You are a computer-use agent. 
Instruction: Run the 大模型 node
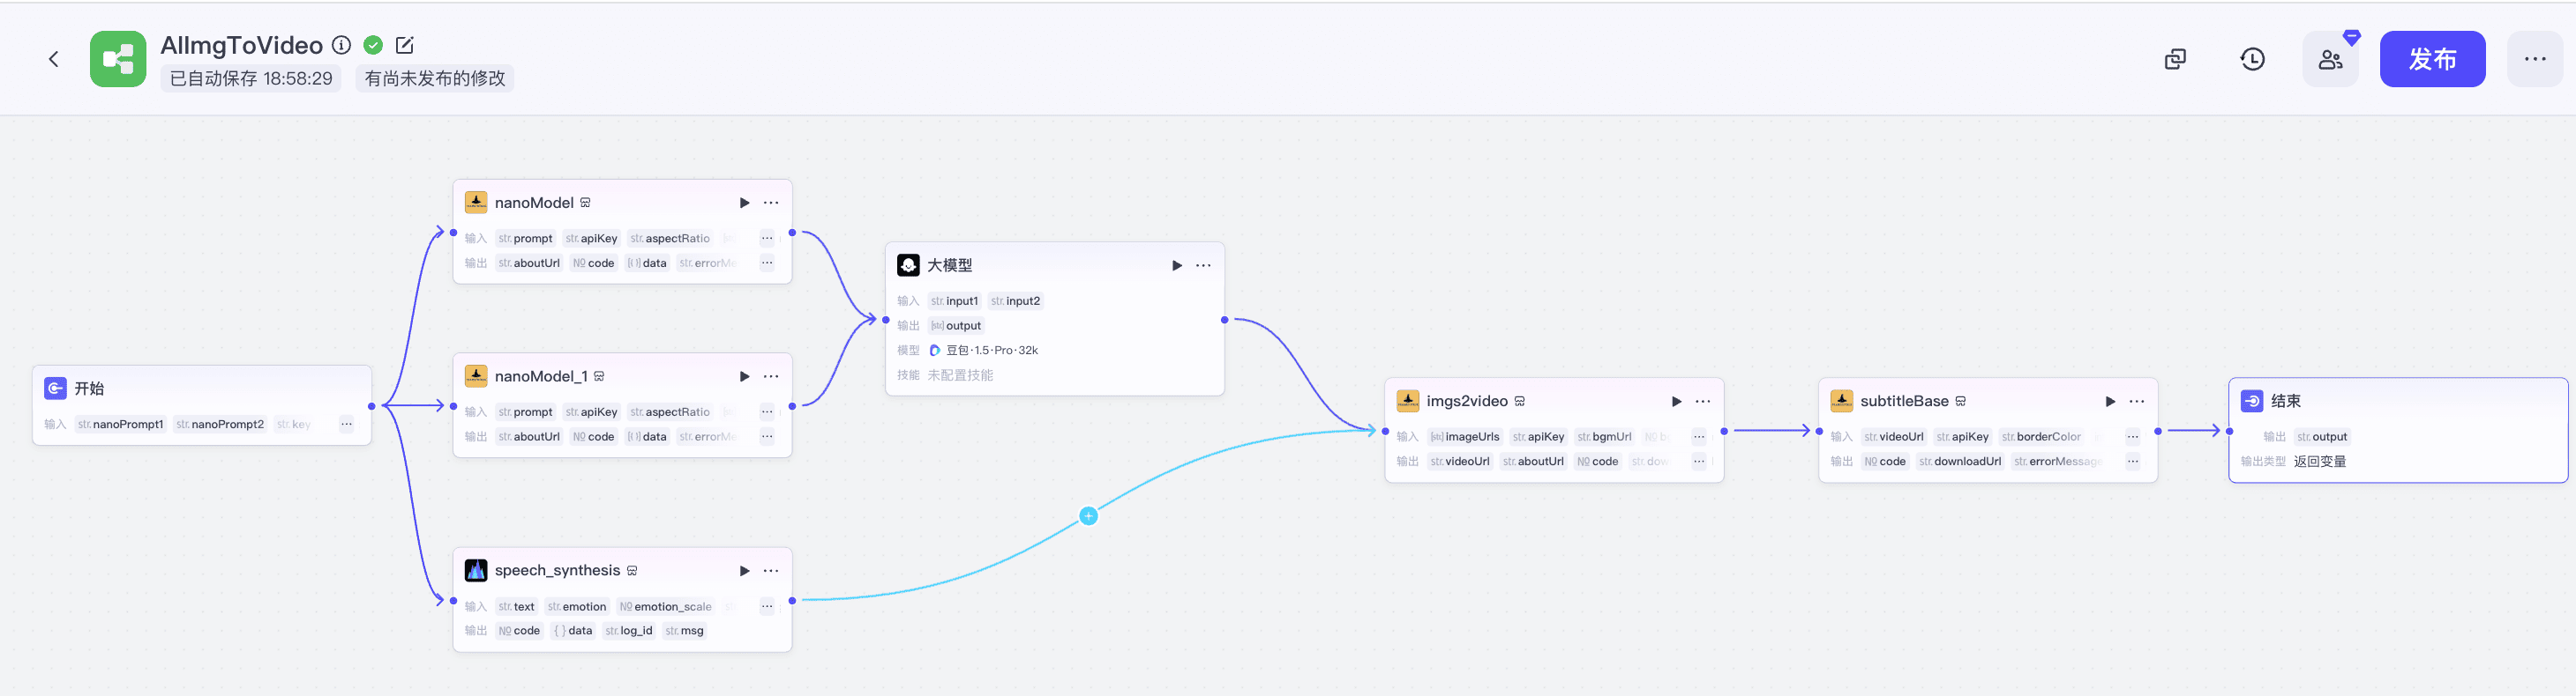click(x=1176, y=265)
